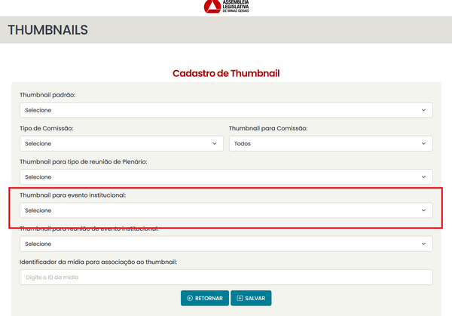Click the Cadastro de Thumbnail form heading
452x316 pixels.
tap(226, 73)
